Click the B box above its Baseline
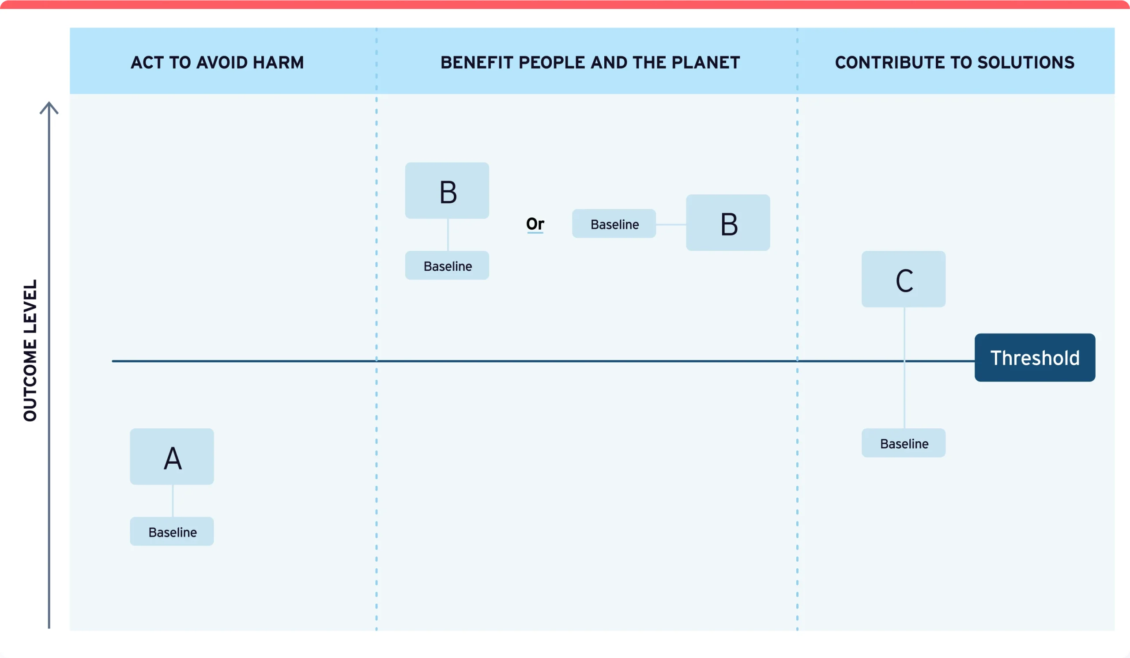 pos(447,191)
